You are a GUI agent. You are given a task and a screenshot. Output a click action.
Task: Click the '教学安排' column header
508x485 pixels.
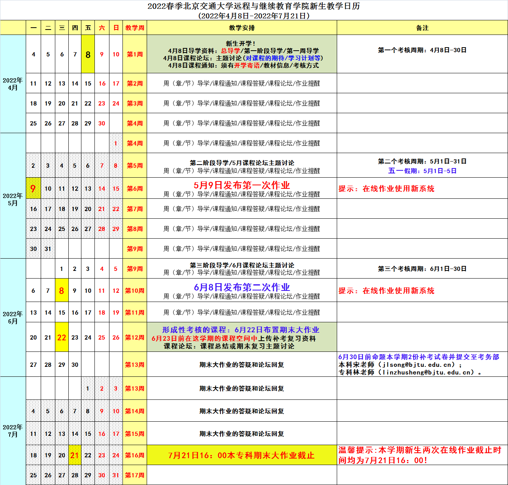pyautogui.click(x=242, y=28)
